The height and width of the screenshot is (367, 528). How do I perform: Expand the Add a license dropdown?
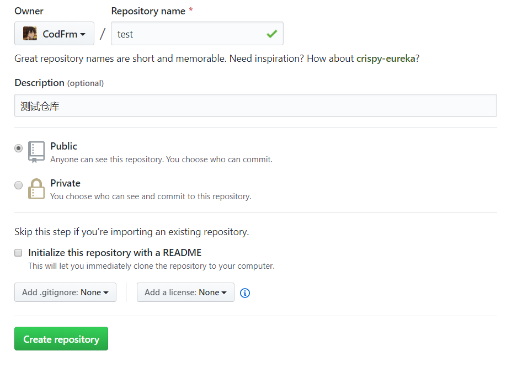tap(185, 292)
